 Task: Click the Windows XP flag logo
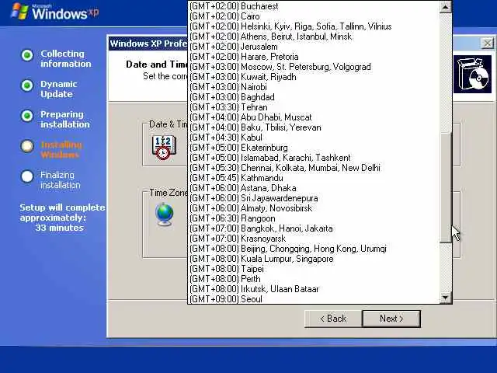click(x=19, y=11)
